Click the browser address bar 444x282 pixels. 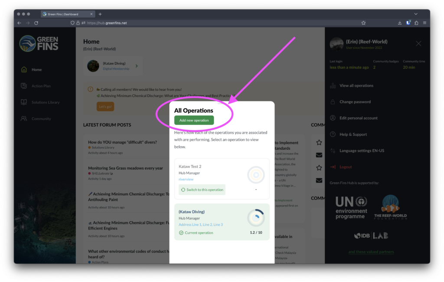173,23
